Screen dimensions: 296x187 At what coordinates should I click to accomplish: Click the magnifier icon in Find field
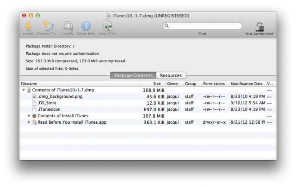pyautogui.click(x=166, y=26)
